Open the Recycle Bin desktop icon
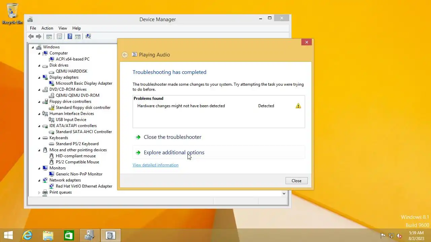The image size is (431, 242). (x=12, y=14)
